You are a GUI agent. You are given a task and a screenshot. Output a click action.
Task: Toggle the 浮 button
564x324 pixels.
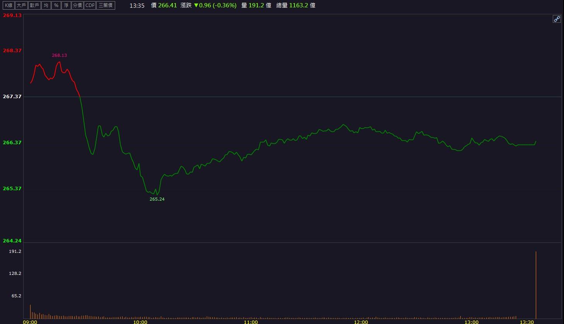(x=66, y=5)
